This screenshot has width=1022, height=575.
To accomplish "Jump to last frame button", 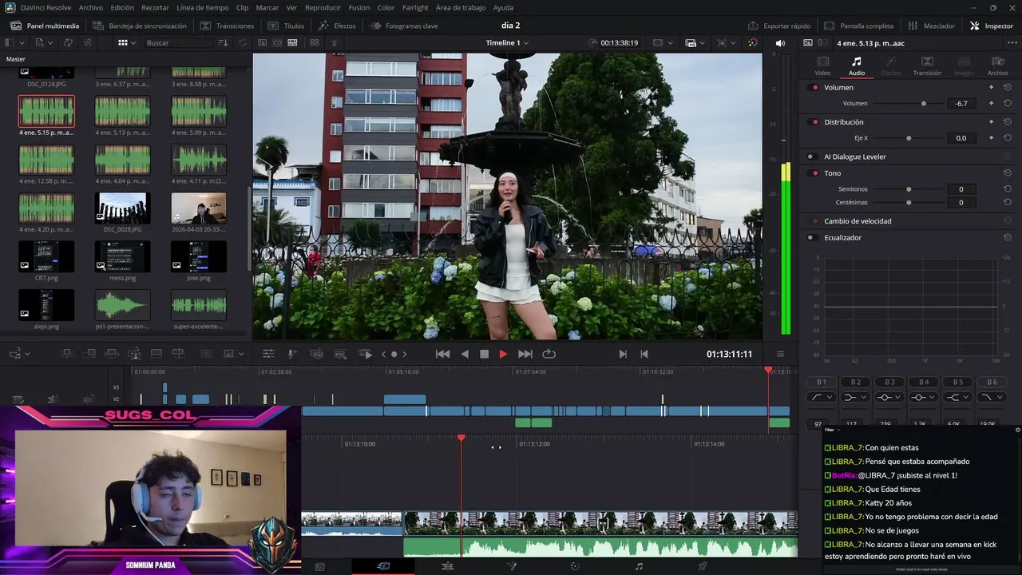I will [x=525, y=354].
